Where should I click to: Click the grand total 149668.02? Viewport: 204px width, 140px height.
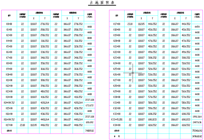(197, 136)
